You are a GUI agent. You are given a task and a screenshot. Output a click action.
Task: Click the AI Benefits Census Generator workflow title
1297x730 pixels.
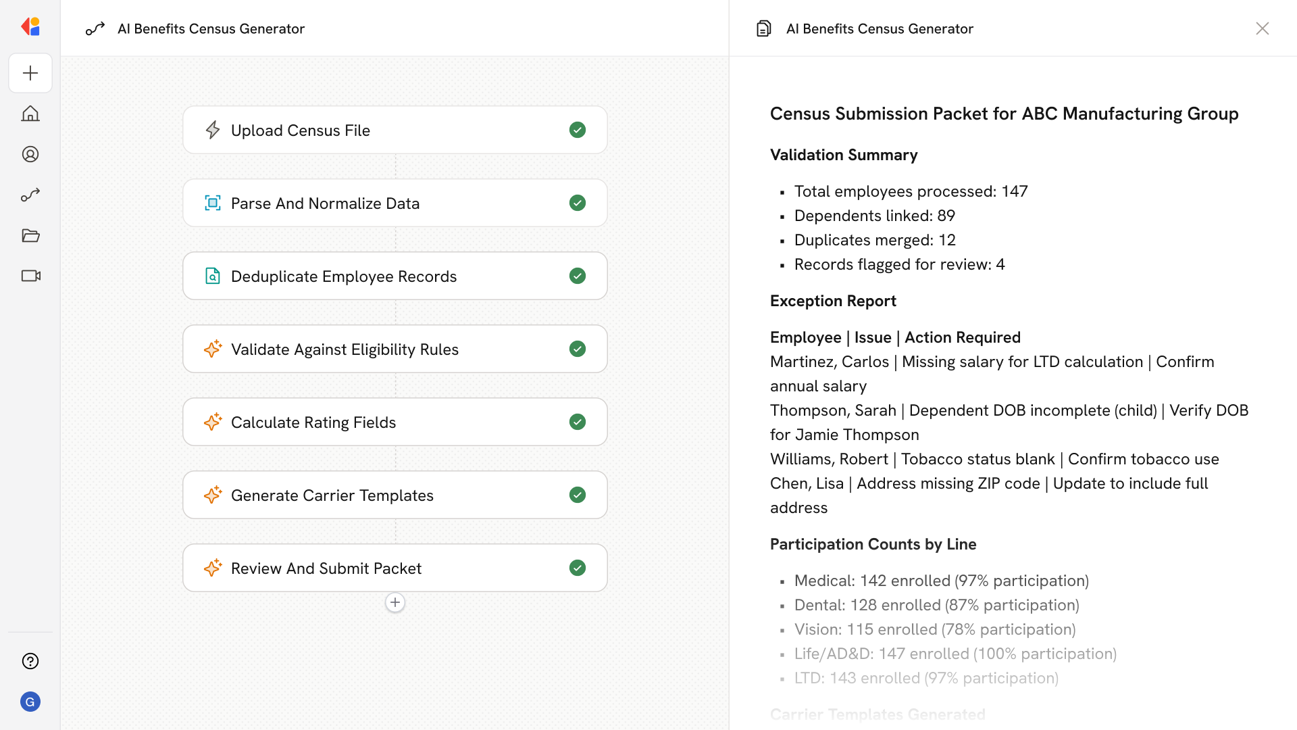pyautogui.click(x=211, y=28)
